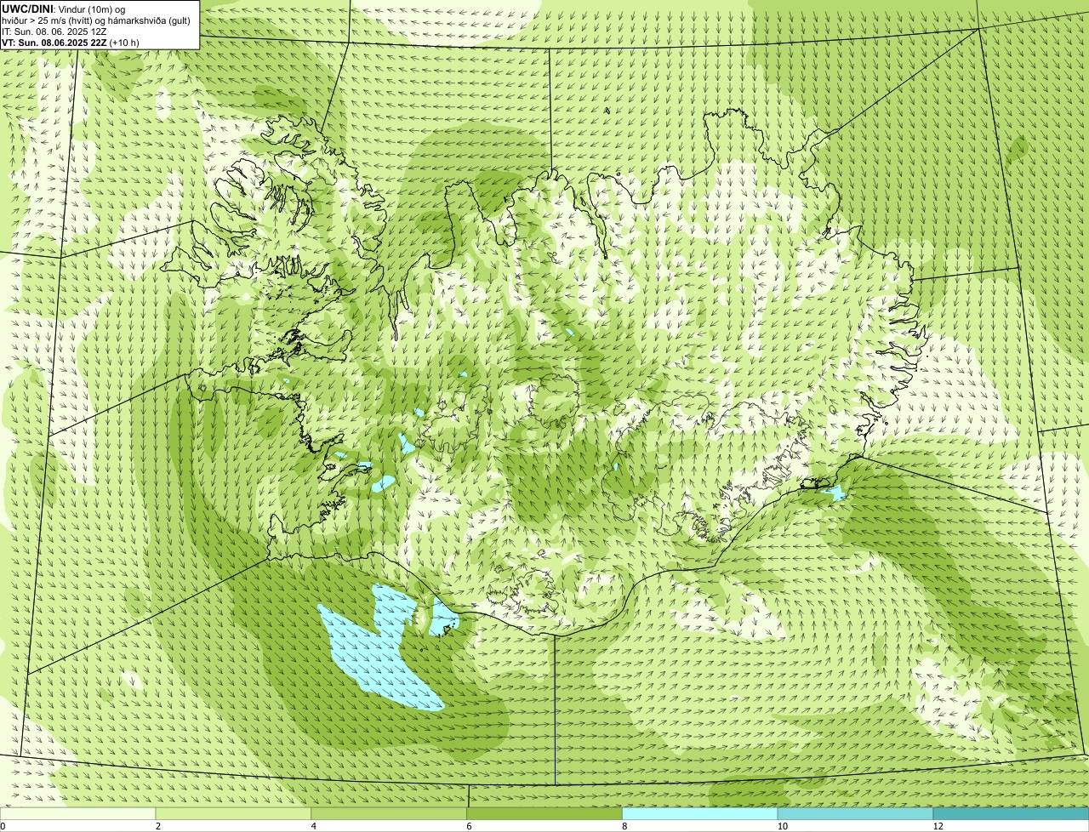Click the 'VT: Sun. 08.06.2025 22Z (+10 h)' line

[71, 42]
